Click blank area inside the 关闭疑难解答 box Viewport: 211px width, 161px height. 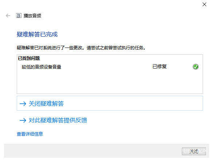pyautogui.click(x=133, y=103)
